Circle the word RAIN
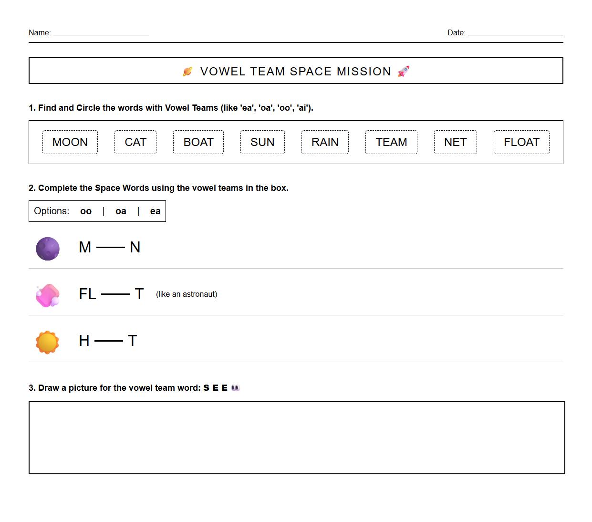 [325, 142]
